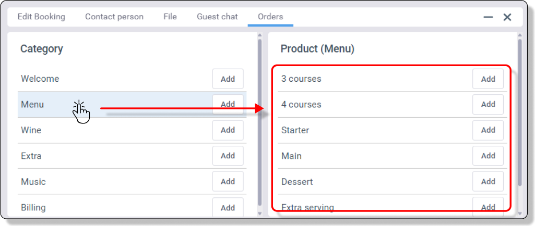Add the Main product
The height and width of the screenshot is (226, 535).
click(488, 156)
